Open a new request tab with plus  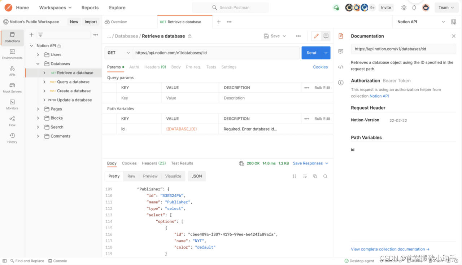[219, 22]
